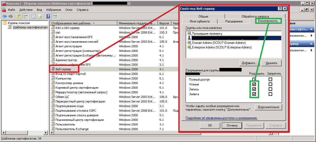
Task: Select the Domain Admins group icon
Action: tap(189, 43)
